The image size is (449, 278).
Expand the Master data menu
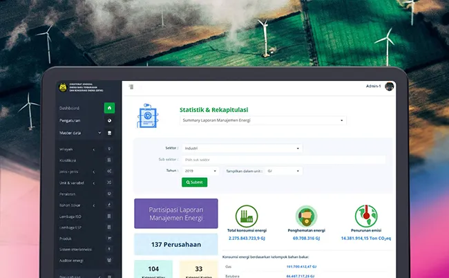coord(78,133)
